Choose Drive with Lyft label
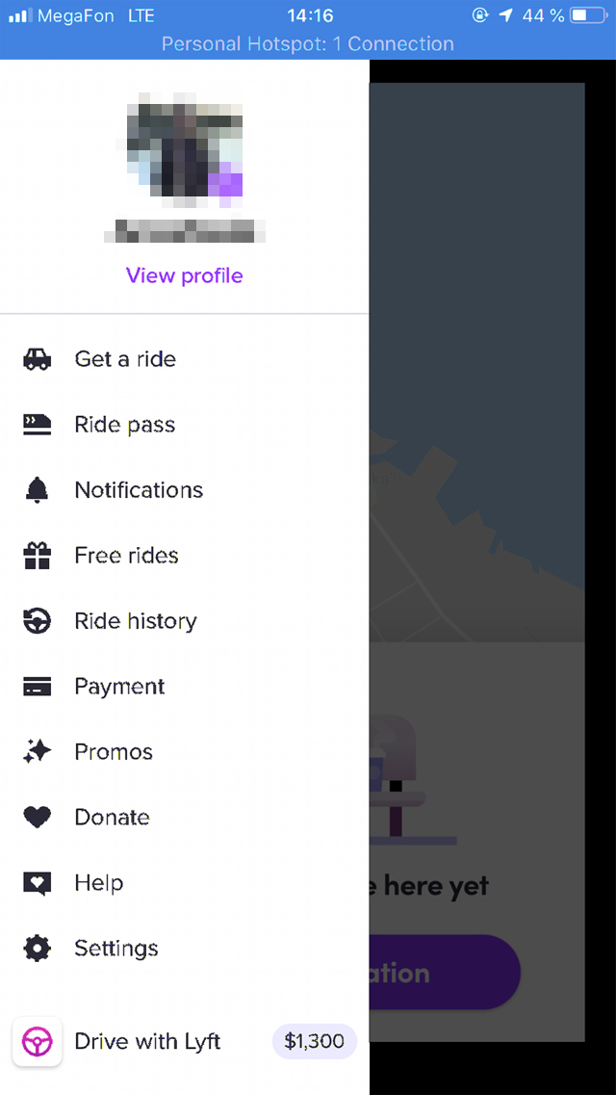 point(147,1042)
